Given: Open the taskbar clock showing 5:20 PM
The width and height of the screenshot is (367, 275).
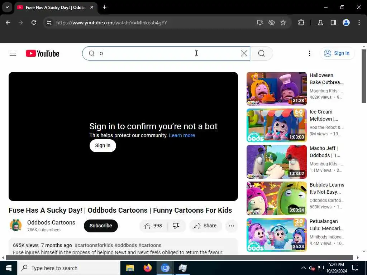Looking at the screenshot, I should coord(336,268).
